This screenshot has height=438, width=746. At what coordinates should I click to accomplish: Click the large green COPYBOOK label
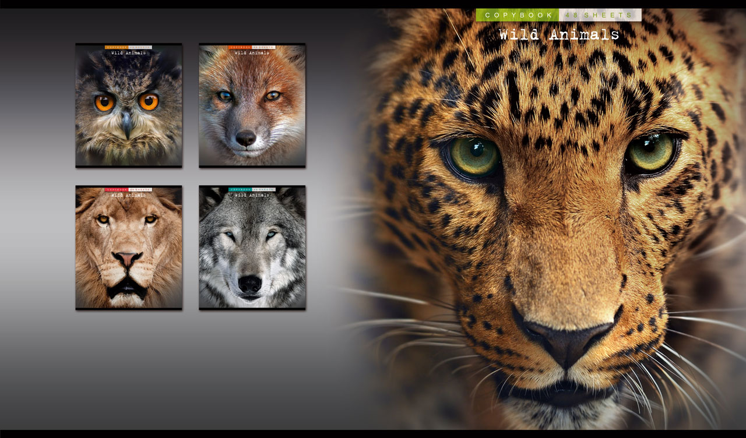pos(517,15)
